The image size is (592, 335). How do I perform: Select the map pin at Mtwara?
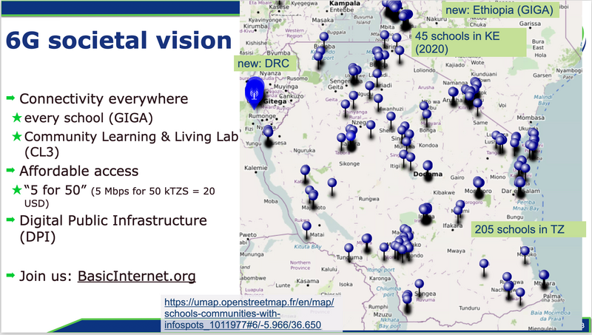(544, 279)
